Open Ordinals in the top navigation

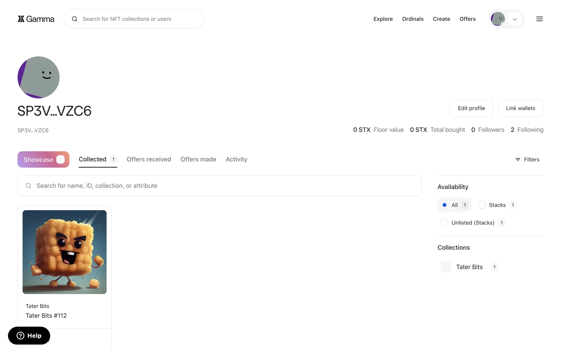click(x=413, y=19)
